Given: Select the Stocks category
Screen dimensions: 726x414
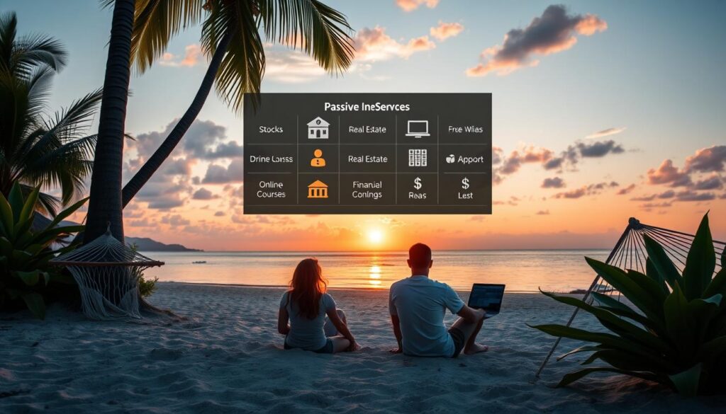Looking at the screenshot, I should (x=271, y=130).
